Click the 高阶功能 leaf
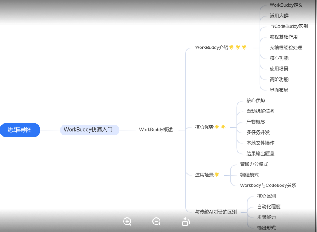This screenshot has height=232, width=317. pos(279,79)
